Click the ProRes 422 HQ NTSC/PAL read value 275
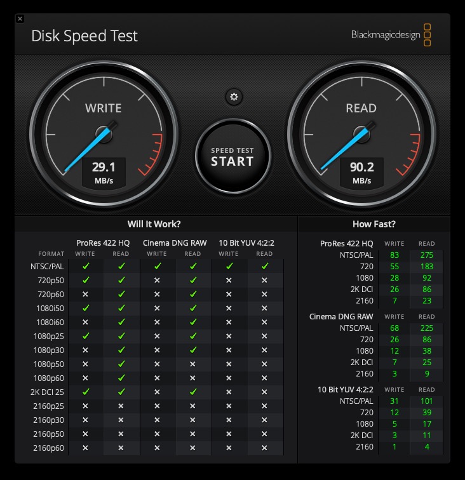This screenshot has height=480, width=465. [426, 255]
